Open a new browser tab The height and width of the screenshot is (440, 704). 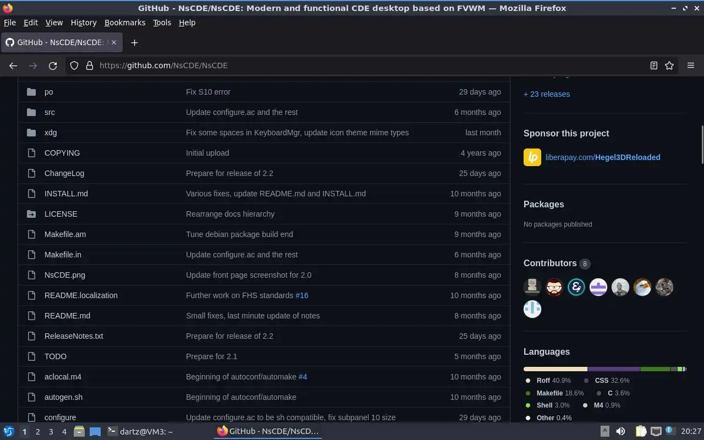point(134,42)
